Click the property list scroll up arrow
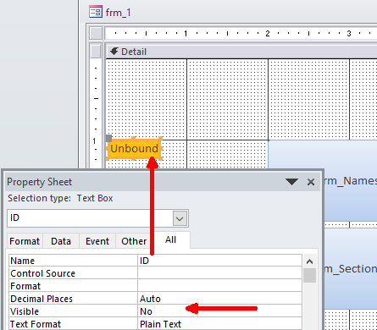377x330 pixels. tap(309, 261)
